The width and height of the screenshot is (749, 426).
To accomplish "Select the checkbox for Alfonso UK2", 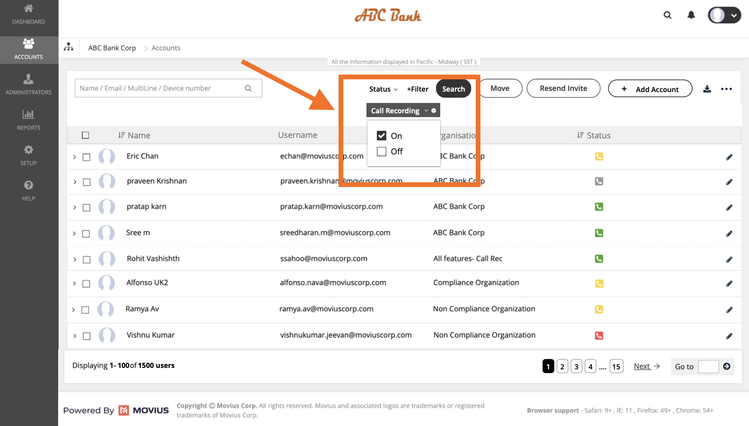I will point(86,284).
